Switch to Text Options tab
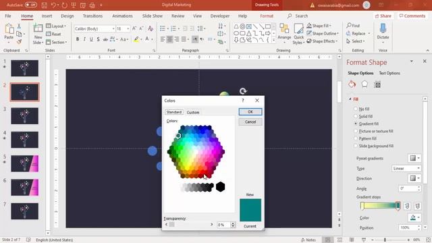This screenshot has height=243, width=432. [x=389, y=73]
